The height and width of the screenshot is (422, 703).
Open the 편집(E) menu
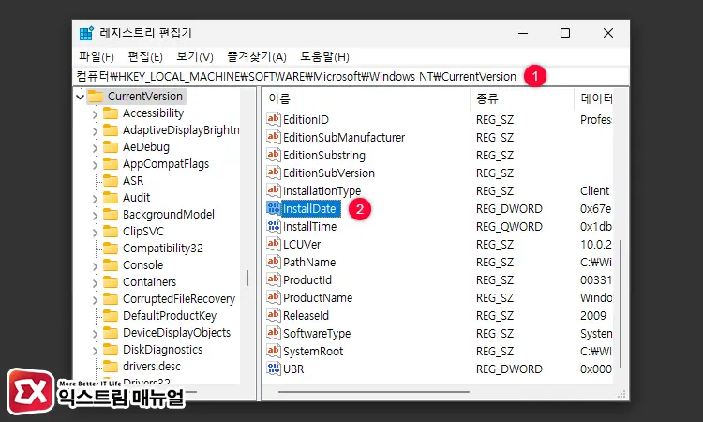(x=145, y=57)
